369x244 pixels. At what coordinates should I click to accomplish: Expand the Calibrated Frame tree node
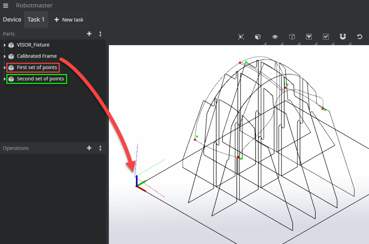(x=5, y=56)
